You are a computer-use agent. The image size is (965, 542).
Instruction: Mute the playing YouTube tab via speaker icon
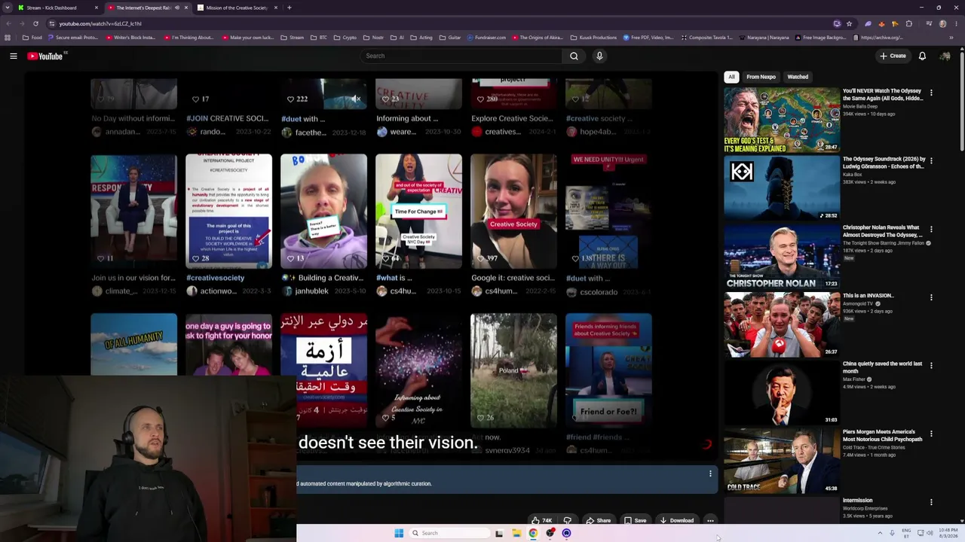(177, 8)
